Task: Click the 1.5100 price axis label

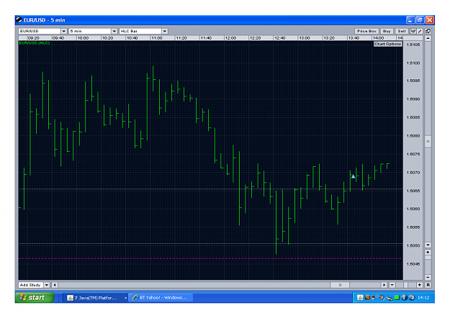Action: (x=413, y=63)
